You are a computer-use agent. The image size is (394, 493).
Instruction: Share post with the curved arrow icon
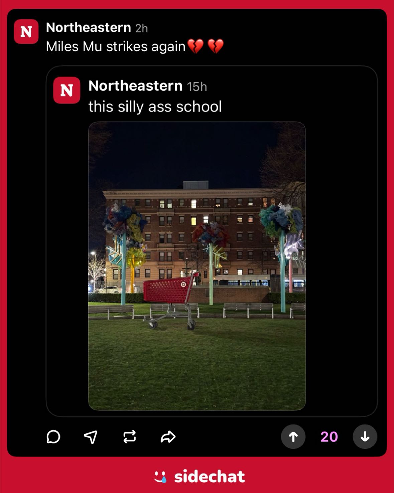pos(168,437)
